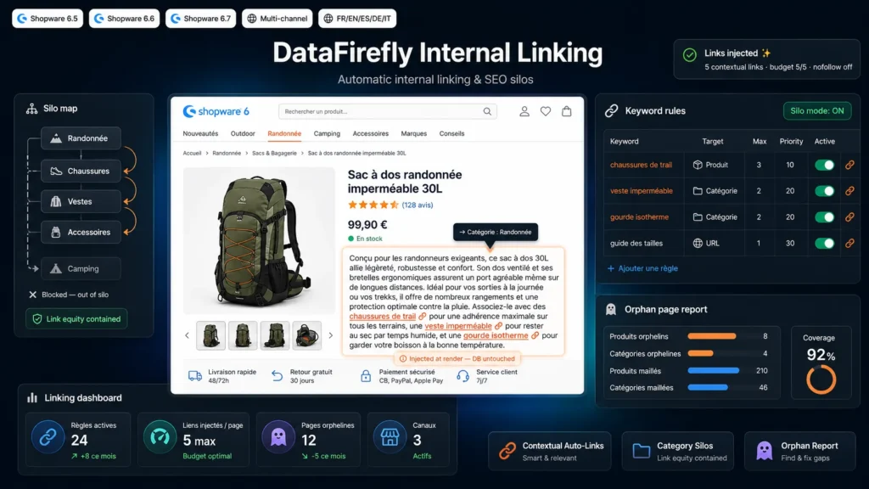This screenshot has width=869, height=489.
Task: Click the Produits maillés blue progress bar
Action: click(713, 370)
